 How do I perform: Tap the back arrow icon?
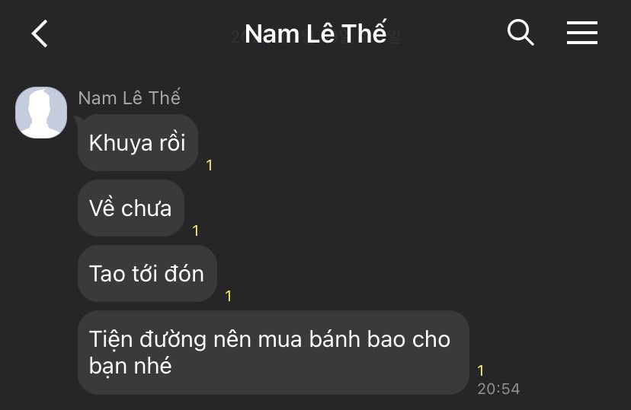40,33
